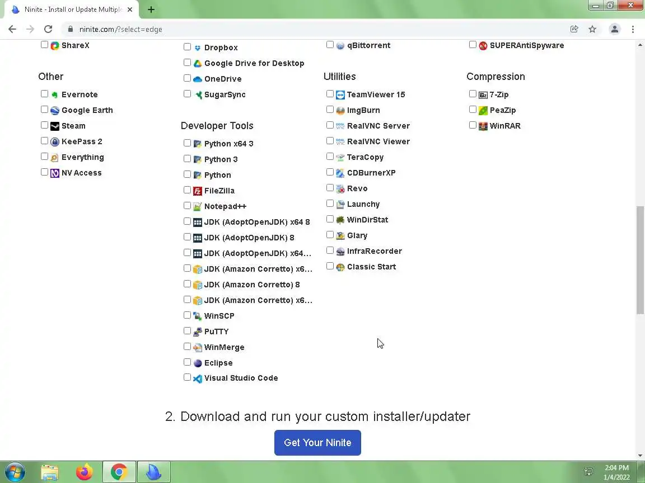Tick the CDBurnerXP checkbox
The width and height of the screenshot is (645, 483).
[x=330, y=172]
